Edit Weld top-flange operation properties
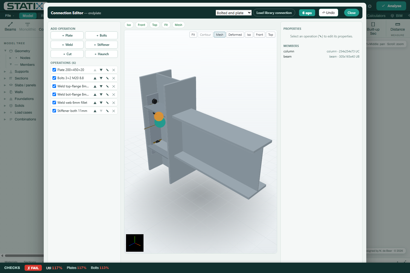The width and height of the screenshot is (410, 273). coord(107,86)
